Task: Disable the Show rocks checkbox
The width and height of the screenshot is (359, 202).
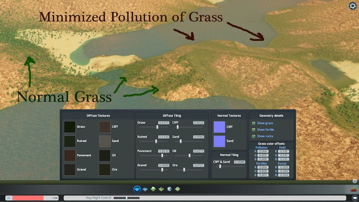Action: coord(254,136)
